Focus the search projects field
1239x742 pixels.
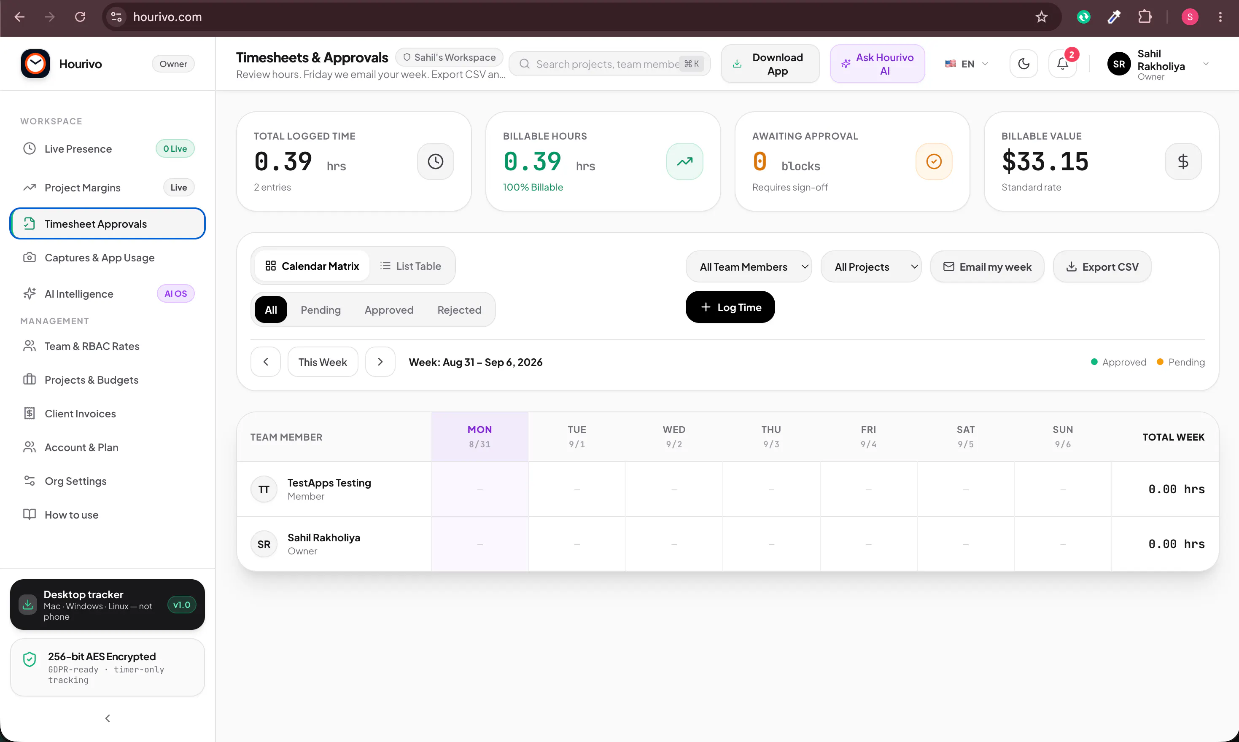coord(609,64)
